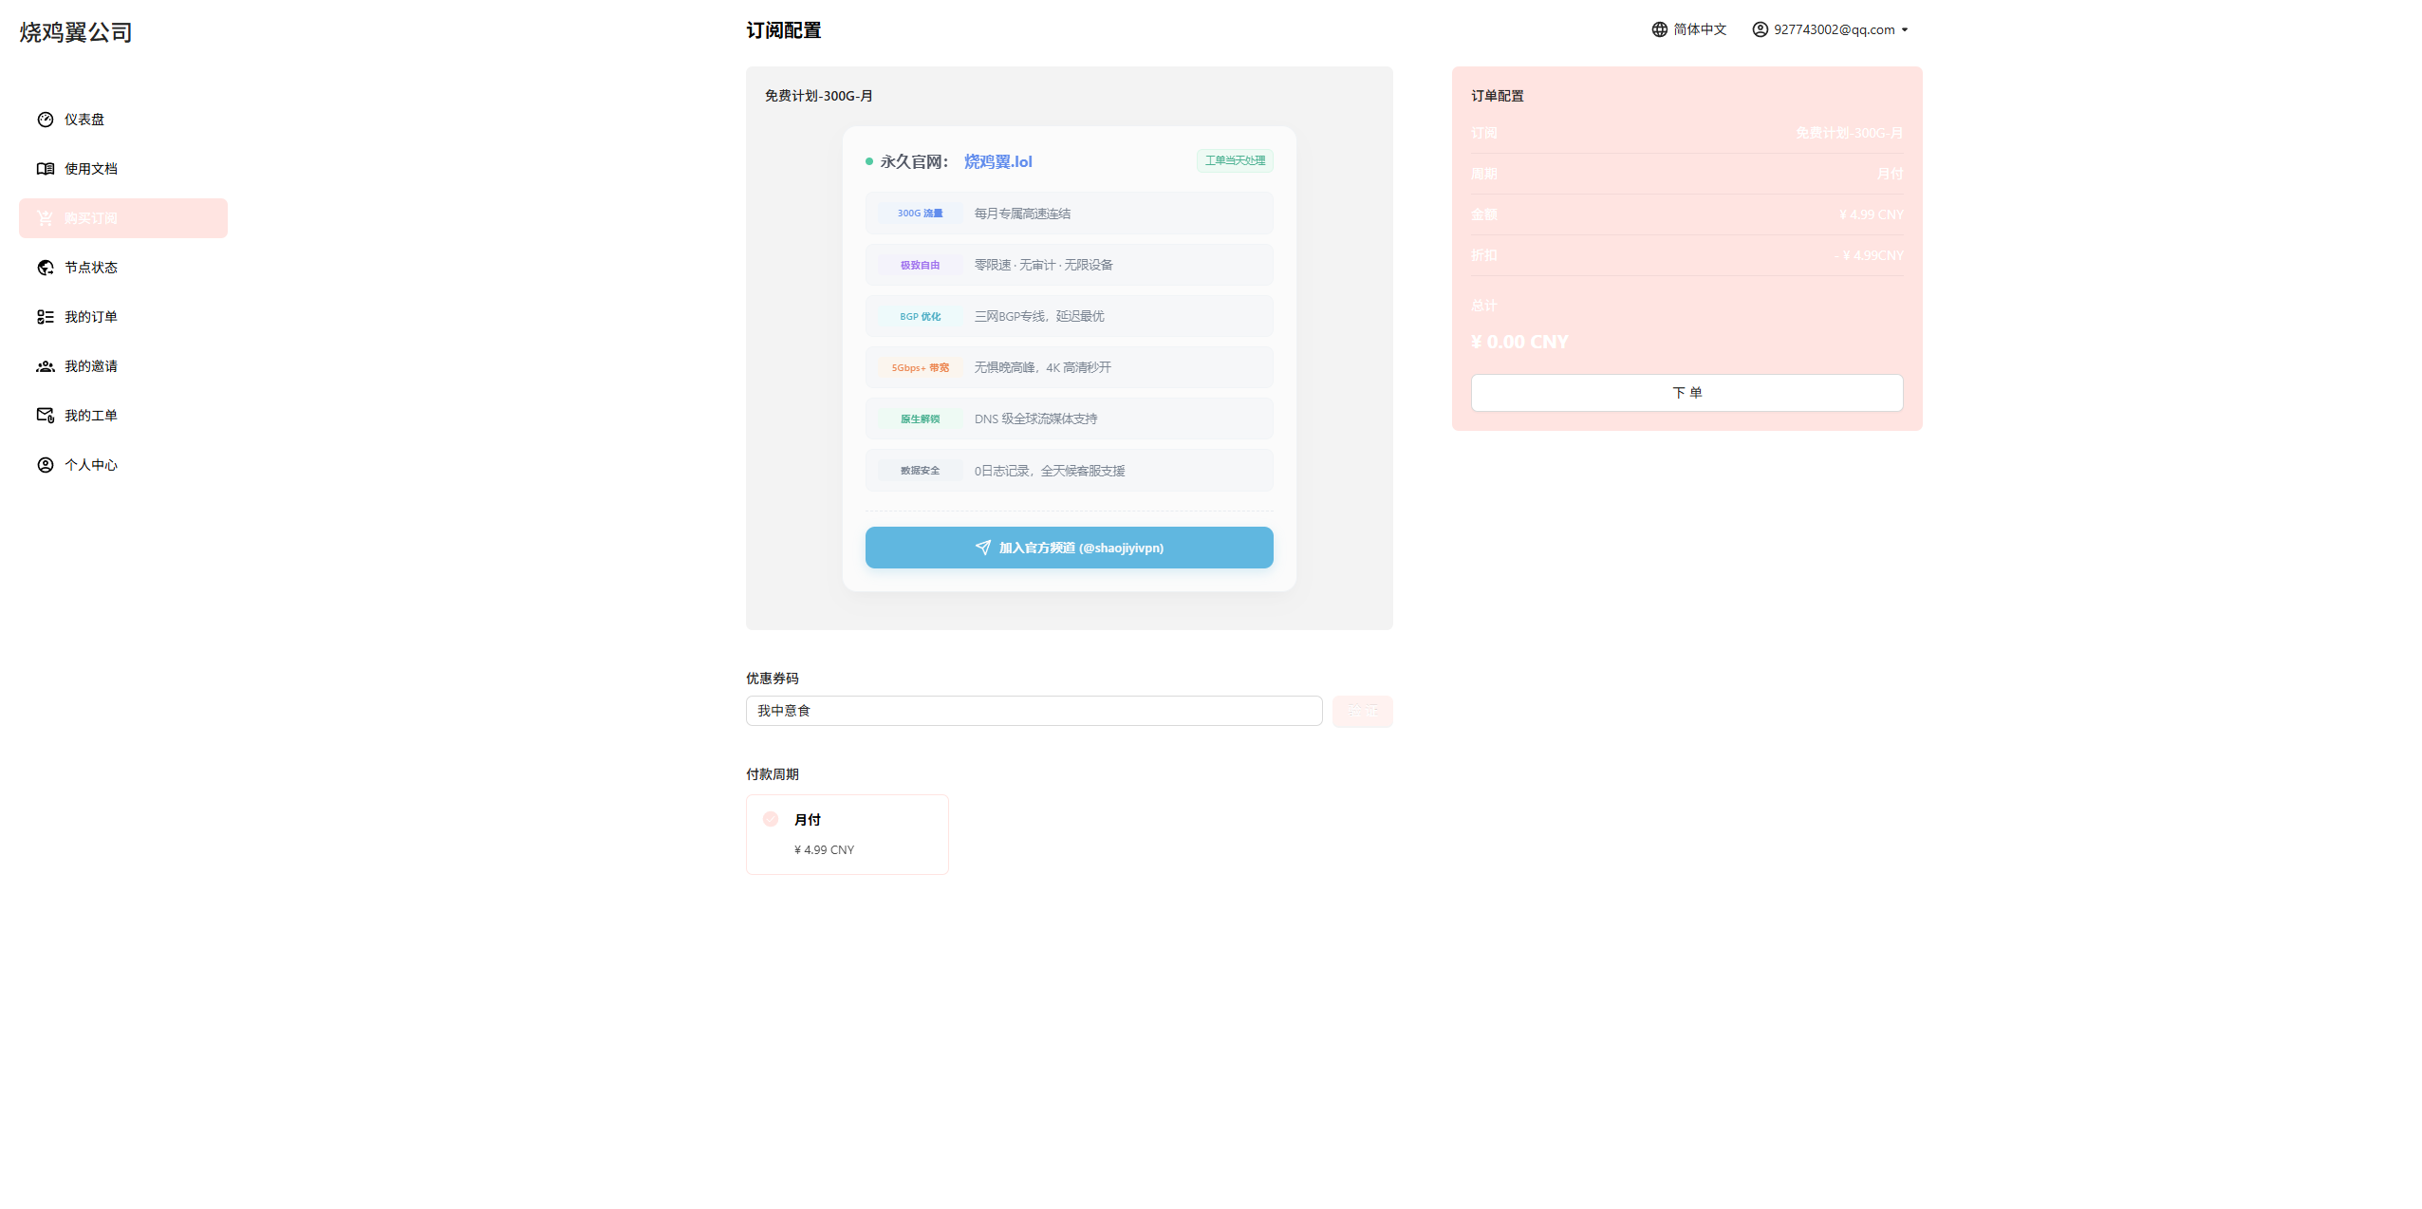Click the dashboard gauge icon
The image size is (2422, 1209).
pos(46,120)
